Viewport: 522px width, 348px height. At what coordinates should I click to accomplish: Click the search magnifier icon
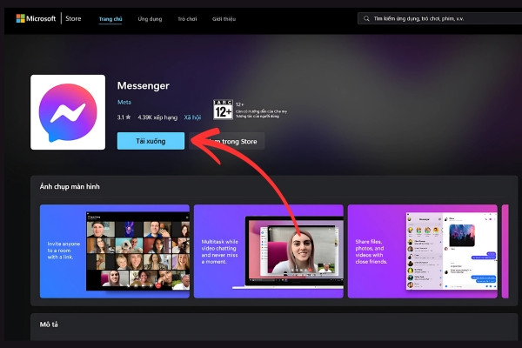[366, 18]
